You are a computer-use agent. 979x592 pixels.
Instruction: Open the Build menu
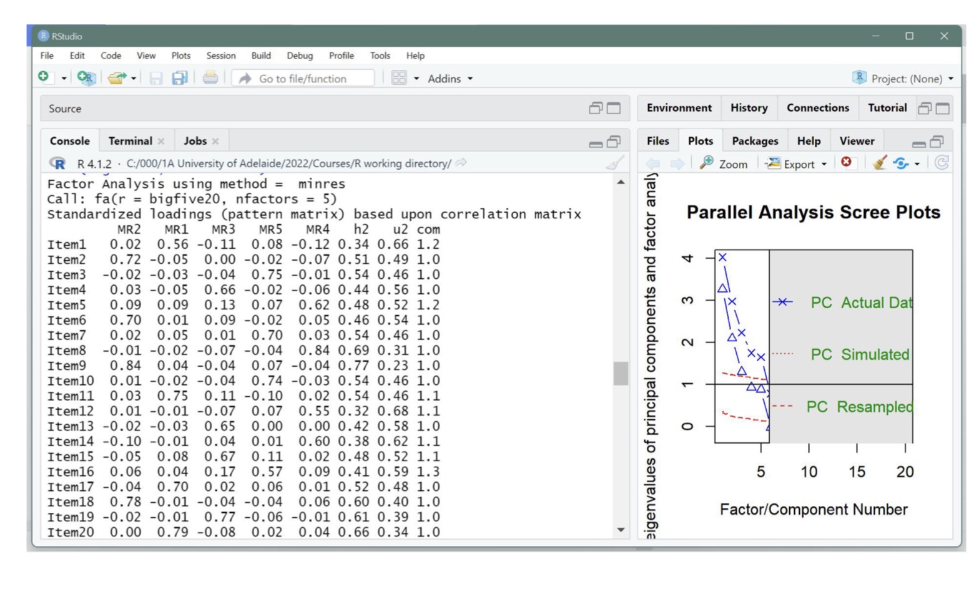pos(261,56)
